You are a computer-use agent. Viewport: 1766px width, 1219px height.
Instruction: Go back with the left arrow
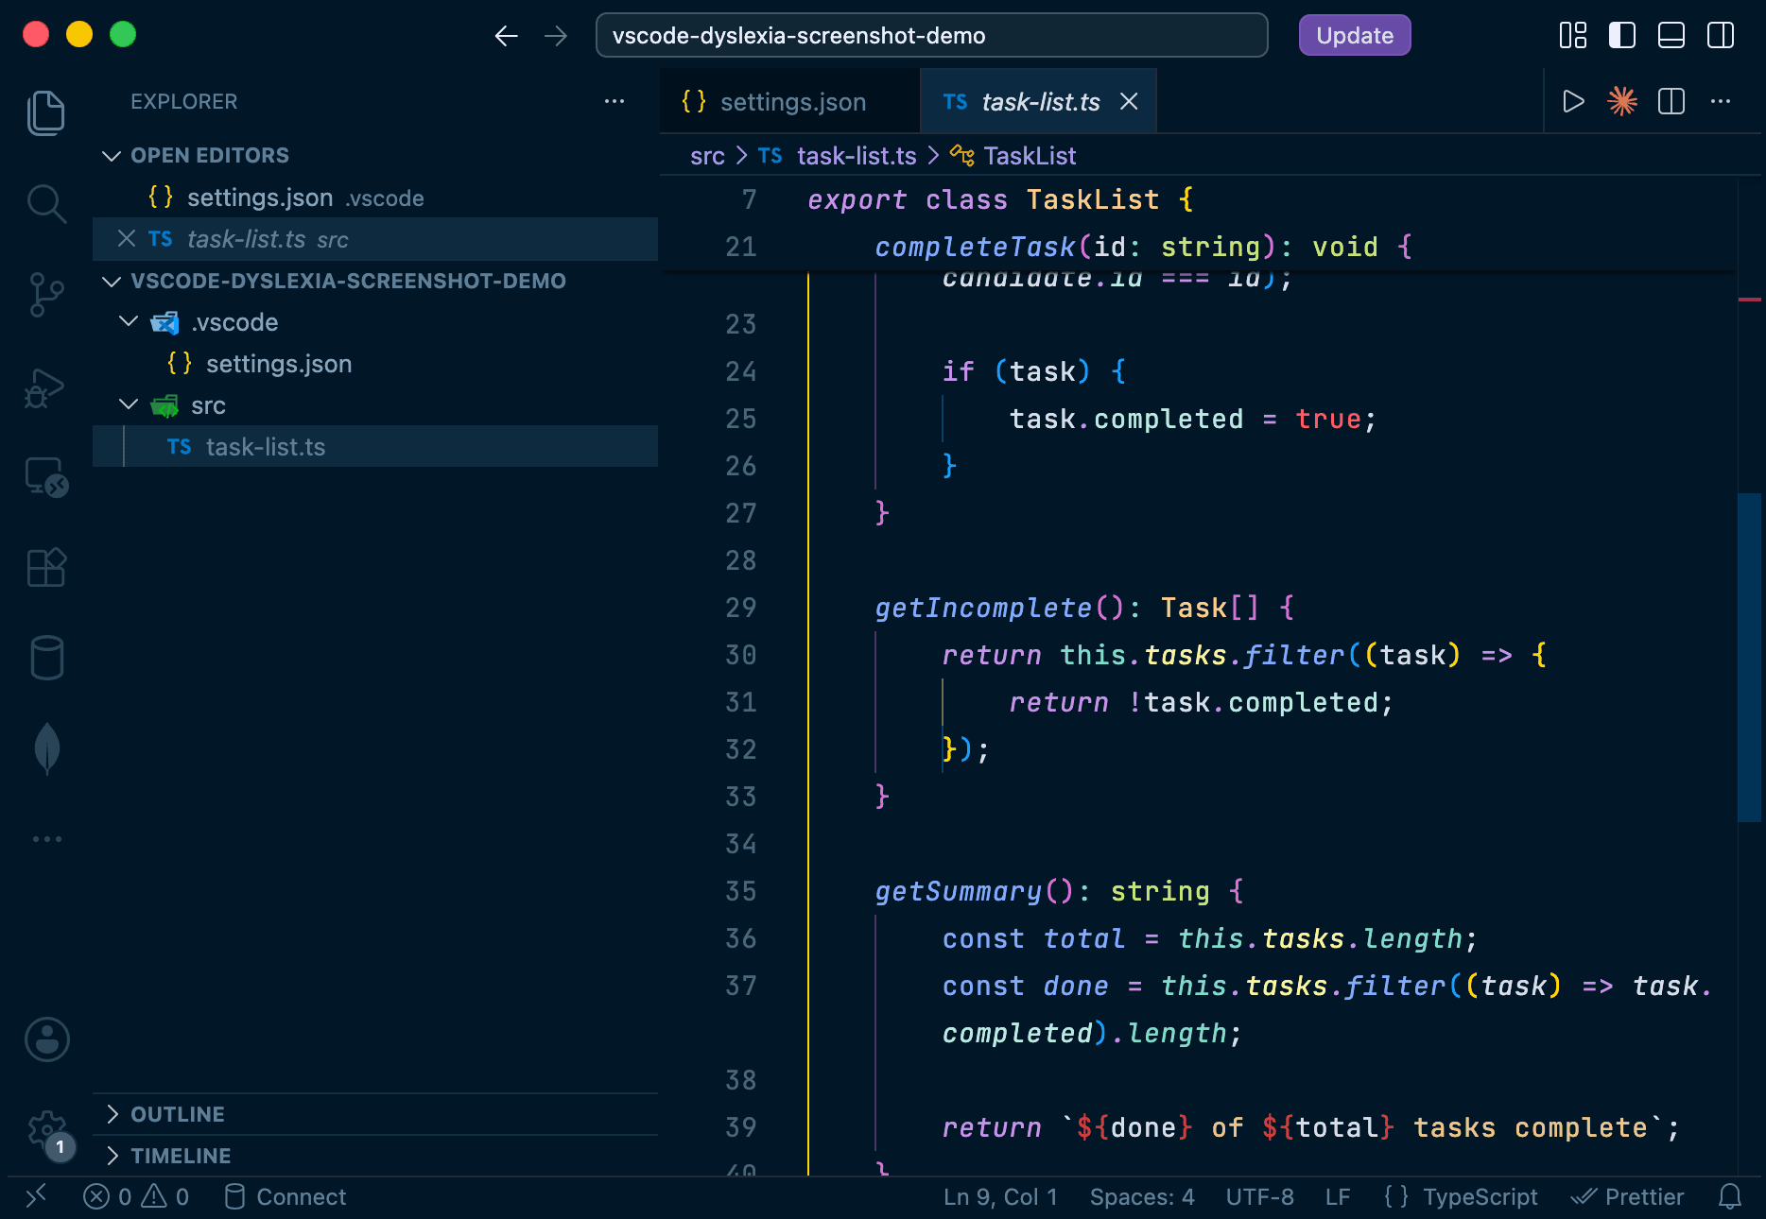coord(507,36)
